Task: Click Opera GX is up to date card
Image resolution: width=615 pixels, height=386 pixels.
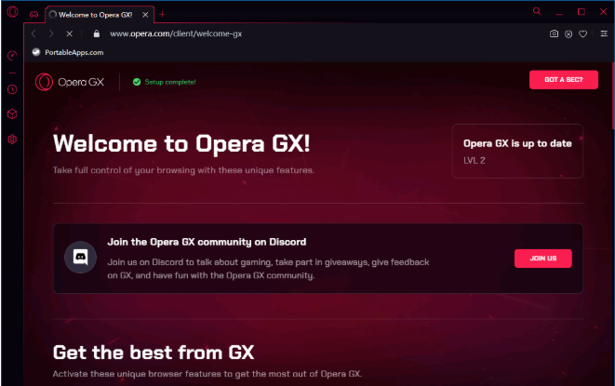Action: pos(517,151)
